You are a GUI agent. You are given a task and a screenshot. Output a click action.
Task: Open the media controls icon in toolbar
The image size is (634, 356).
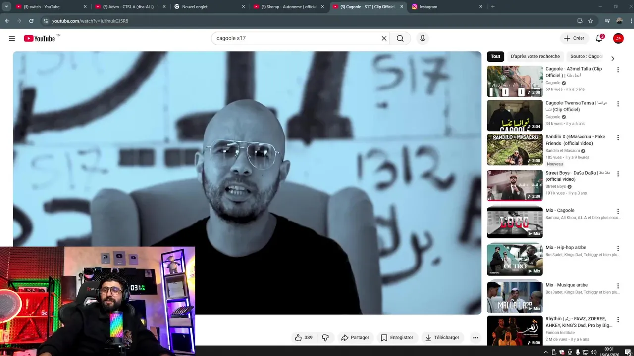(607, 21)
